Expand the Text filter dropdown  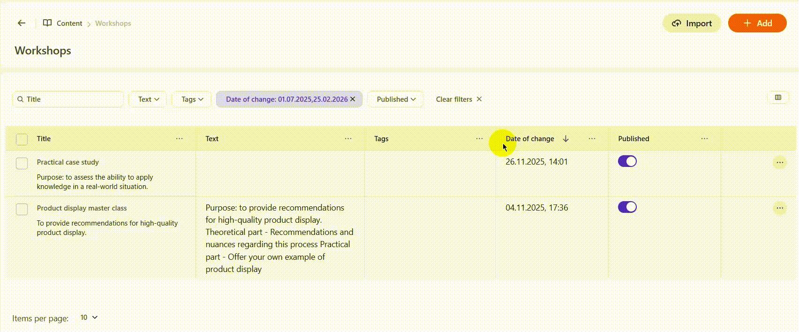pos(148,99)
